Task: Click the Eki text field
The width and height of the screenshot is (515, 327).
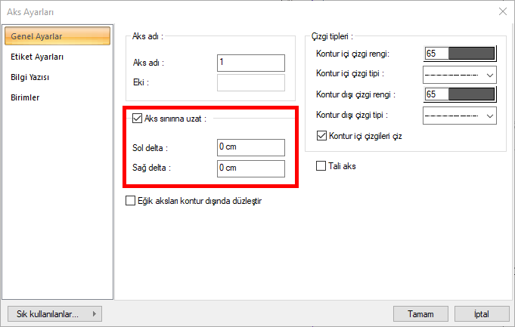Action: (x=250, y=82)
